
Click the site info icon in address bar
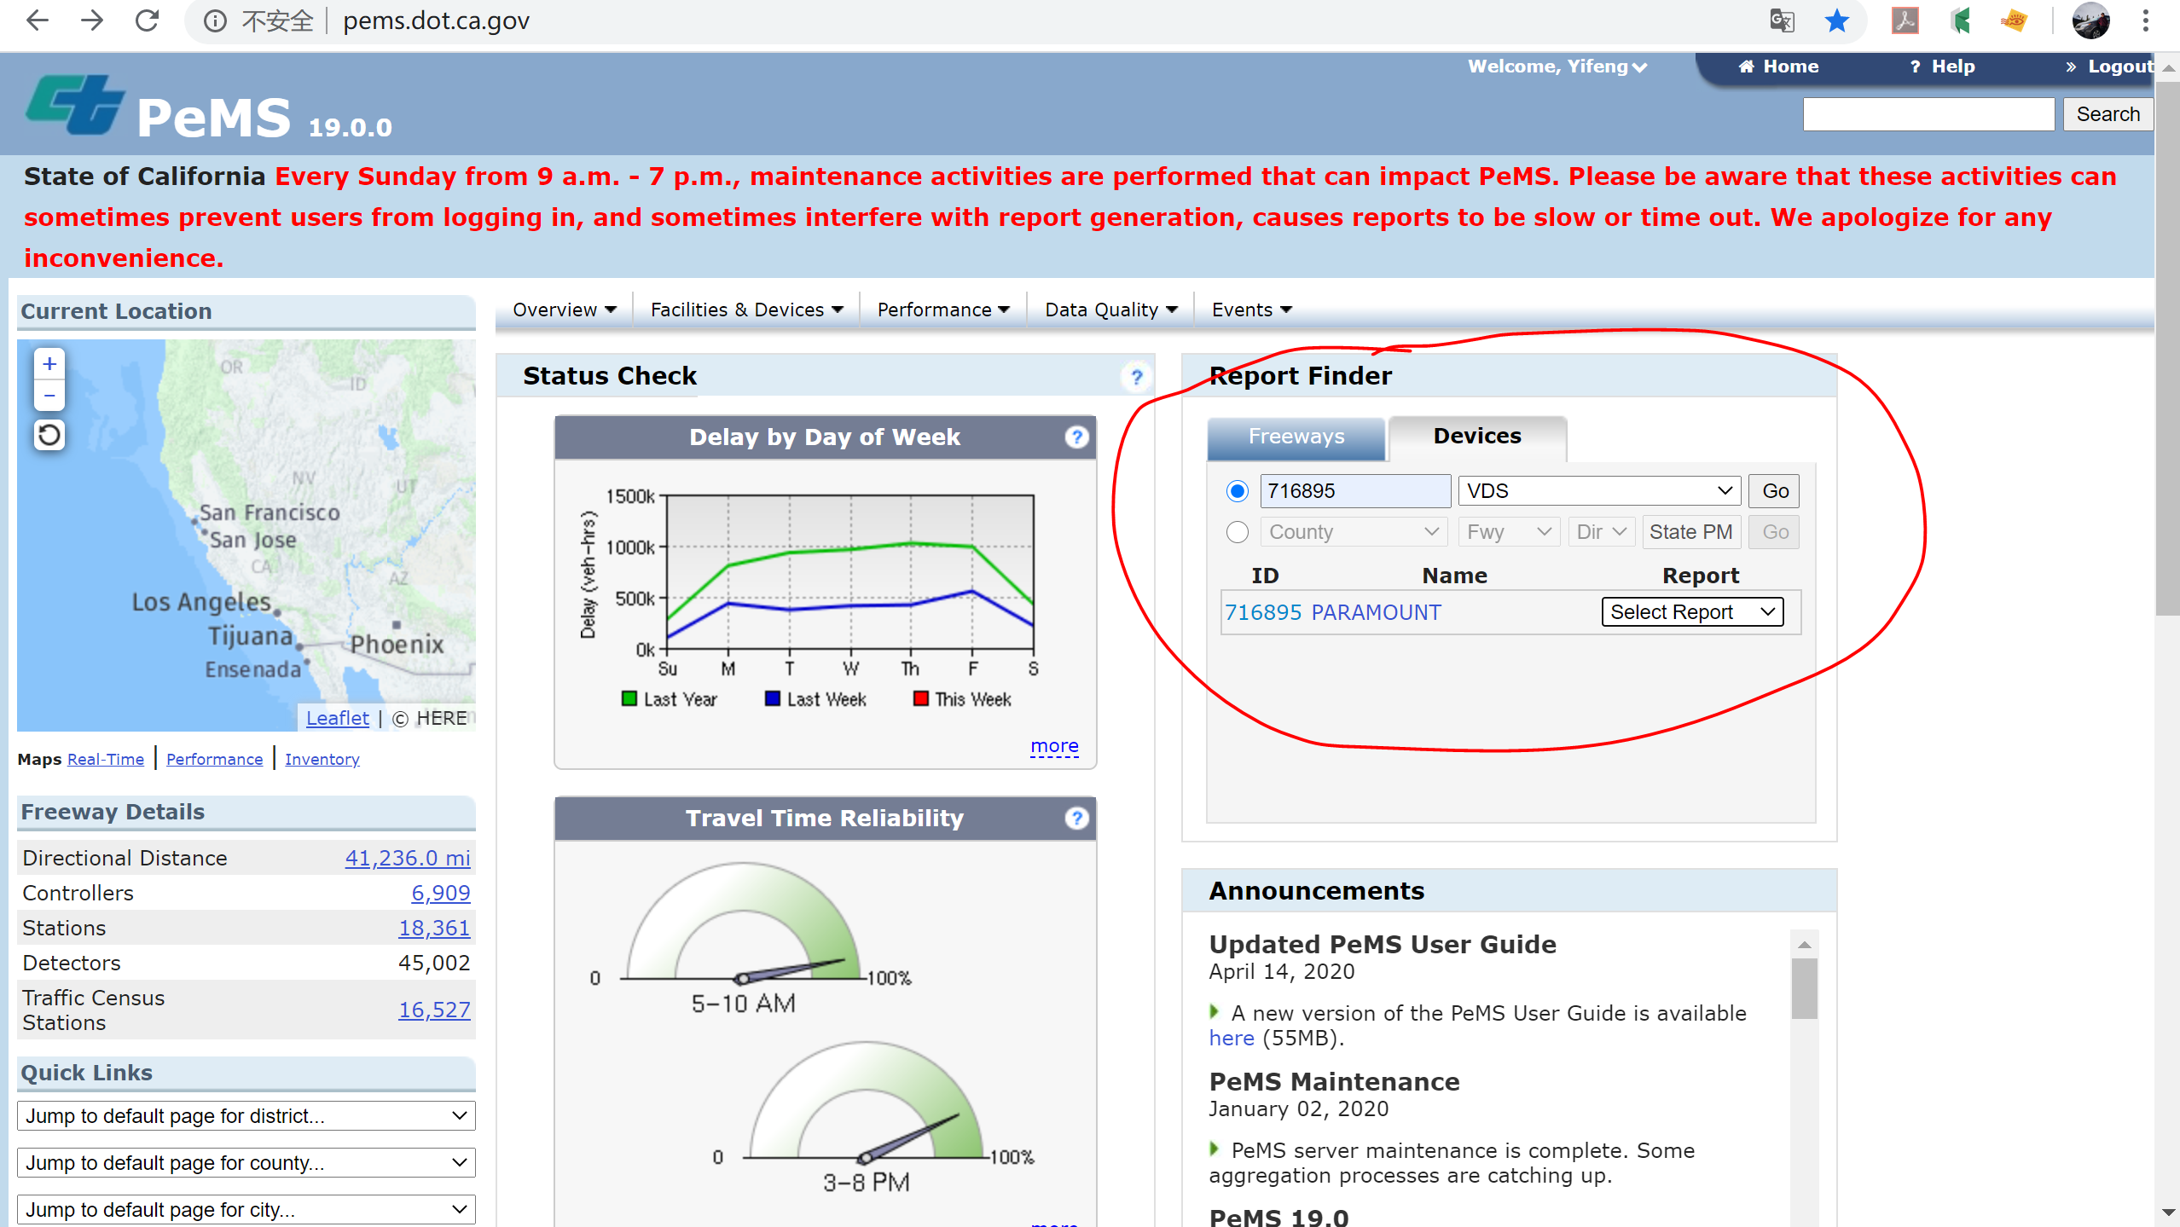[x=215, y=20]
